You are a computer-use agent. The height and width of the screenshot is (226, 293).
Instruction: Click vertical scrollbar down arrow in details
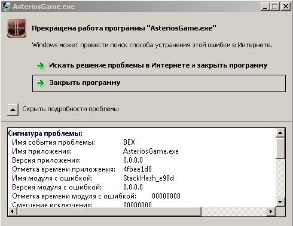[x=280, y=202]
